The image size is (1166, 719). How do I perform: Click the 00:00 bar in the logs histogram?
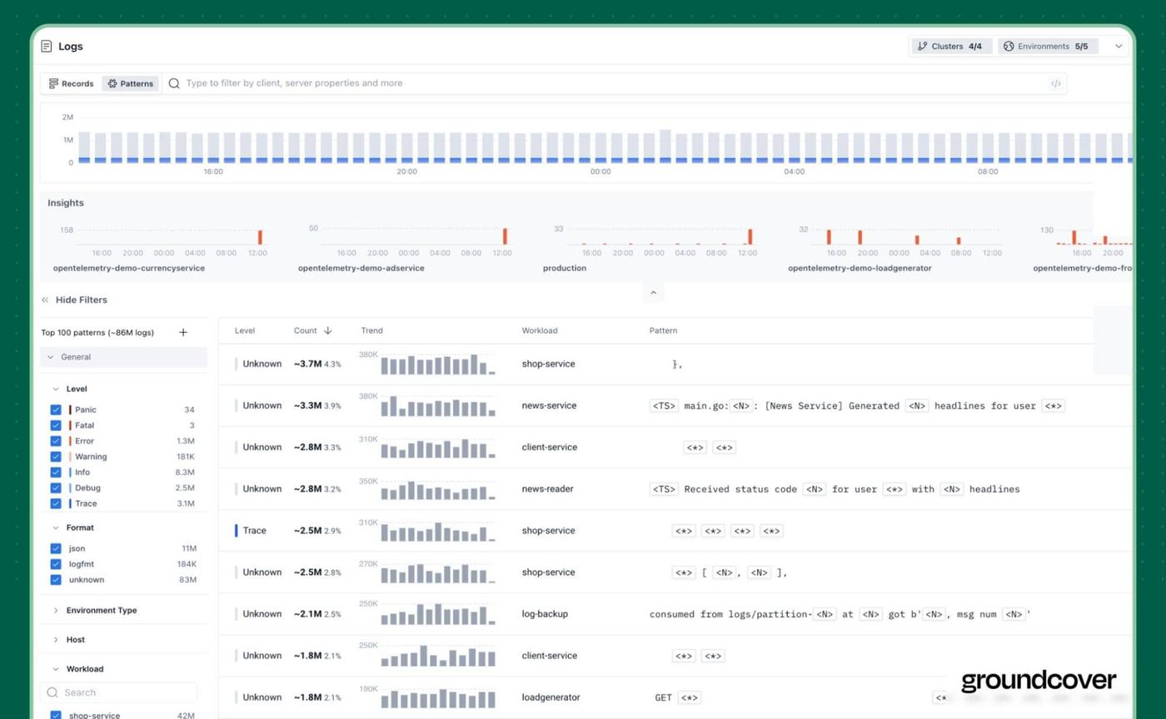pyautogui.click(x=600, y=147)
